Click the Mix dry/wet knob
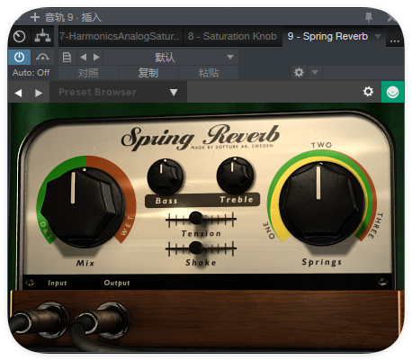The width and height of the screenshot is (412, 361). click(83, 207)
